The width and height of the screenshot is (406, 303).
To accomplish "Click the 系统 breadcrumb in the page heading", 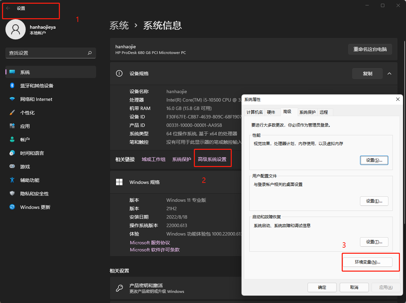I will (119, 26).
